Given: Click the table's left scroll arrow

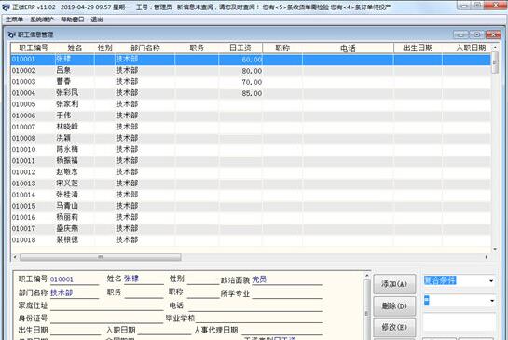Looking at the screenshot, I should coord(15,257).
